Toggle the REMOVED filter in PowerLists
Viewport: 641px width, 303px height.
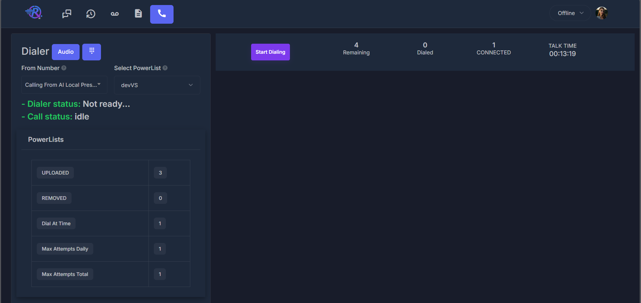(x=54, y=198)
